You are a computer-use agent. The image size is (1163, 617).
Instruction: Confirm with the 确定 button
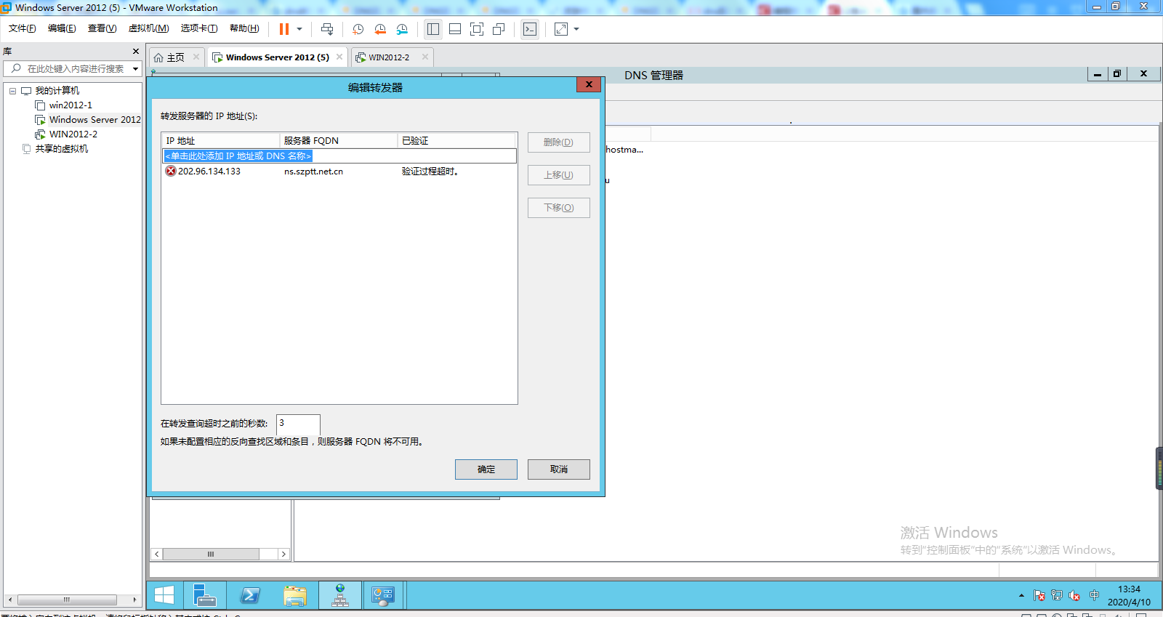tap(486, 469)
